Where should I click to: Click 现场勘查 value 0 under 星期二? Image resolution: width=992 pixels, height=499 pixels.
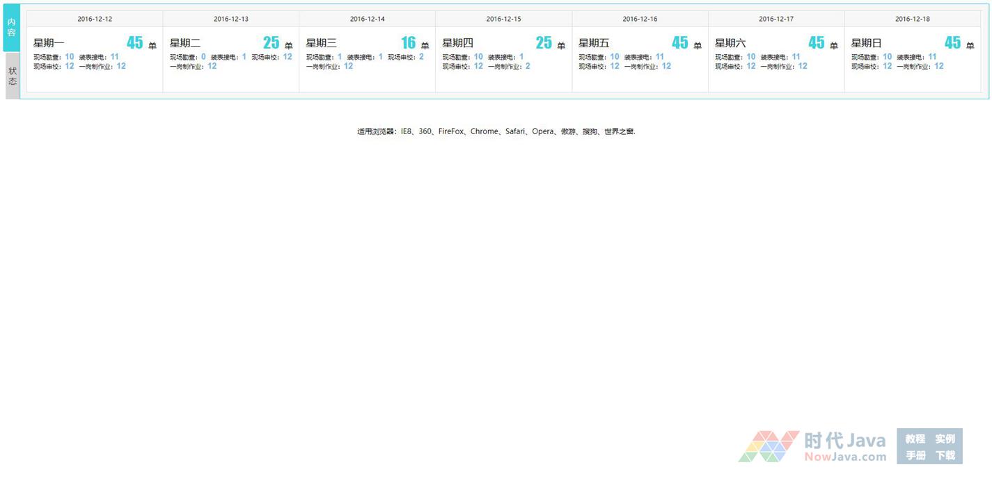(x=203, y=57)
